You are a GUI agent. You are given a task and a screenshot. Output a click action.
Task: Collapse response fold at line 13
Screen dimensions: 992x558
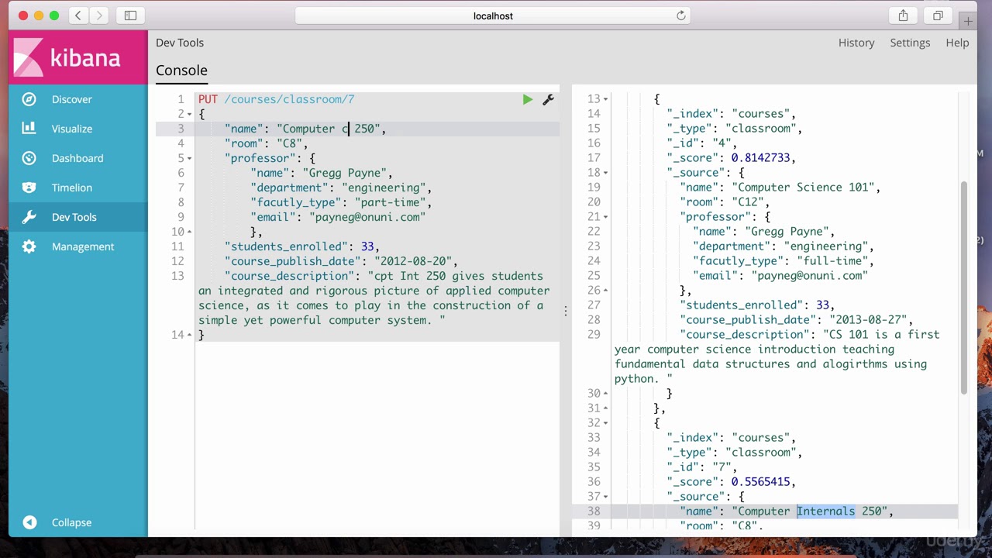click(x=605, y=99)
